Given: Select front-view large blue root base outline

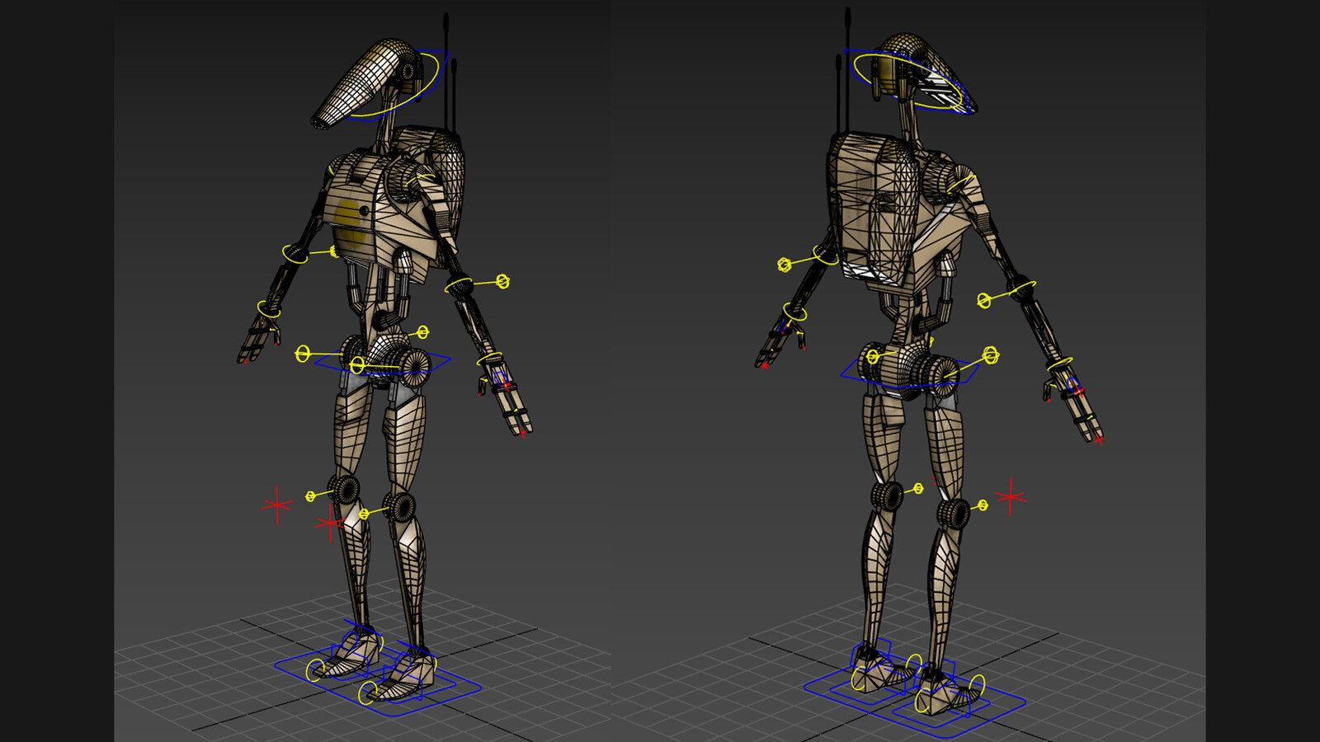Looking at the screenshot, I should [378, 680].
